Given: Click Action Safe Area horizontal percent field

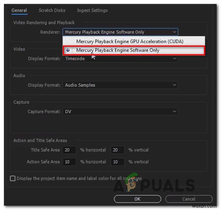Looking at the screenshot, I should point(69,162).
